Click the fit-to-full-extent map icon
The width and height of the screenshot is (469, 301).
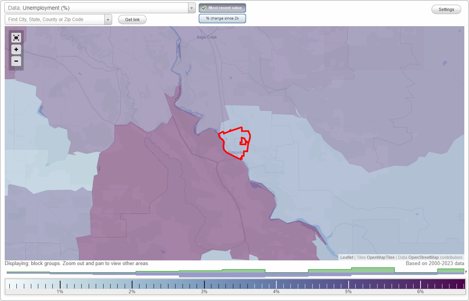[16, 37]
